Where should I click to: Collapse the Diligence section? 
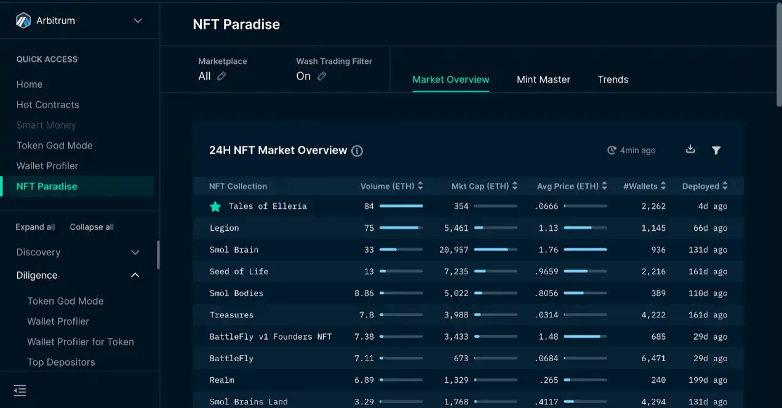(135, 275)
